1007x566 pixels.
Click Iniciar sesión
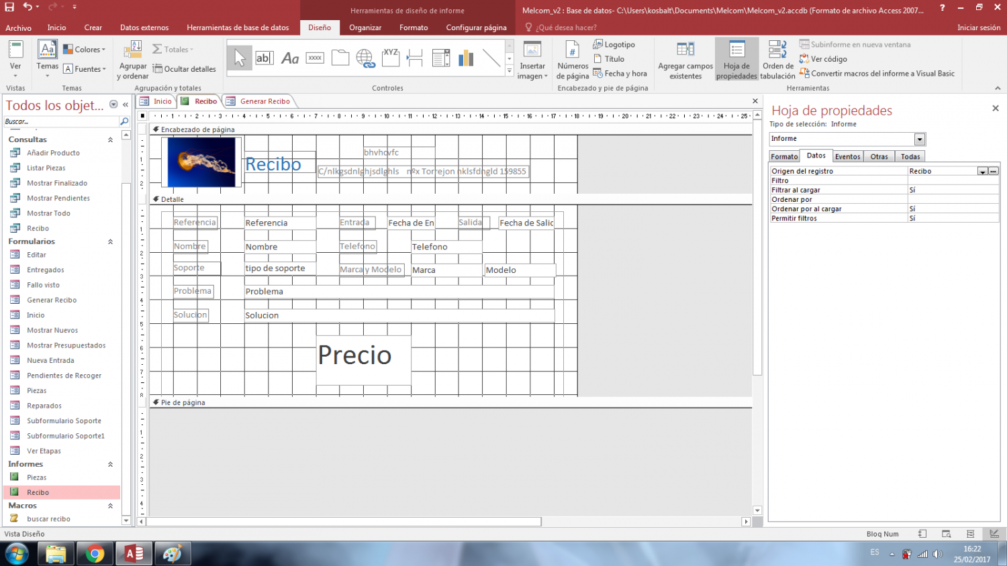(978, 27)
